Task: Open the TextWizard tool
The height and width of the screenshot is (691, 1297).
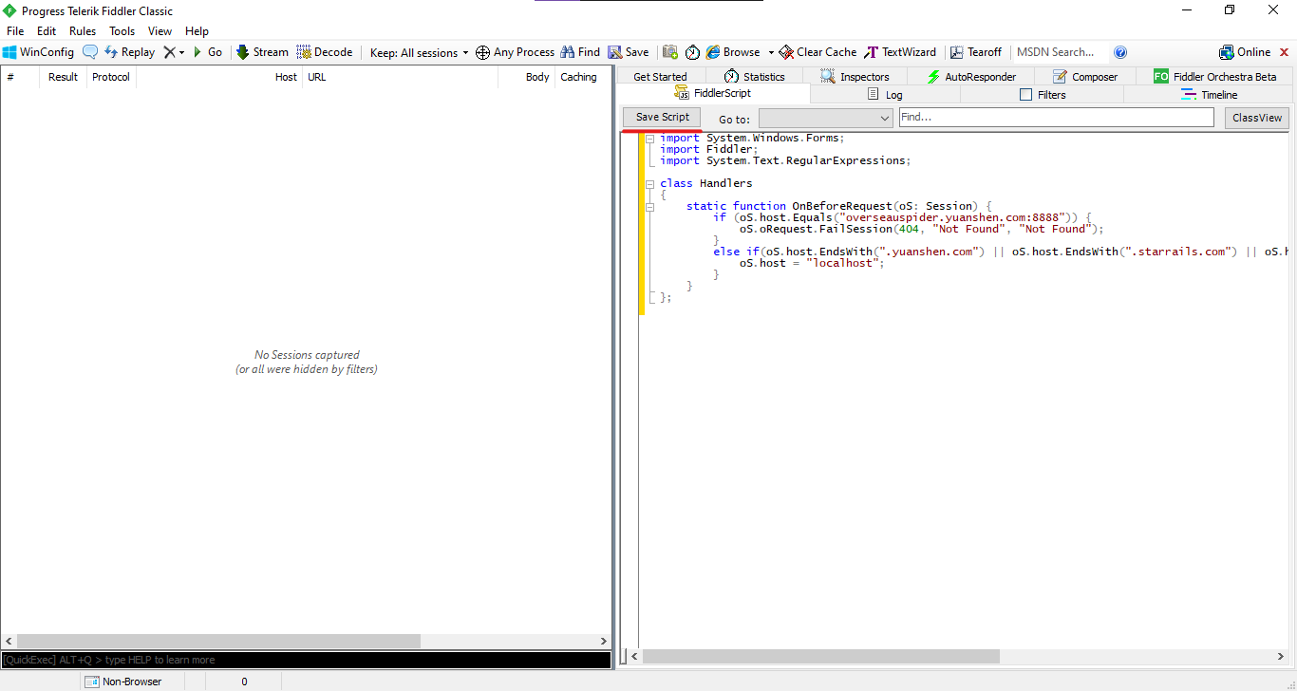Action: pos(900,52)
